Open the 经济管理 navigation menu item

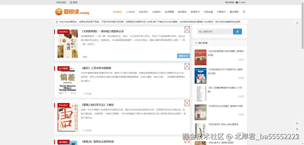tap(169, 12)
